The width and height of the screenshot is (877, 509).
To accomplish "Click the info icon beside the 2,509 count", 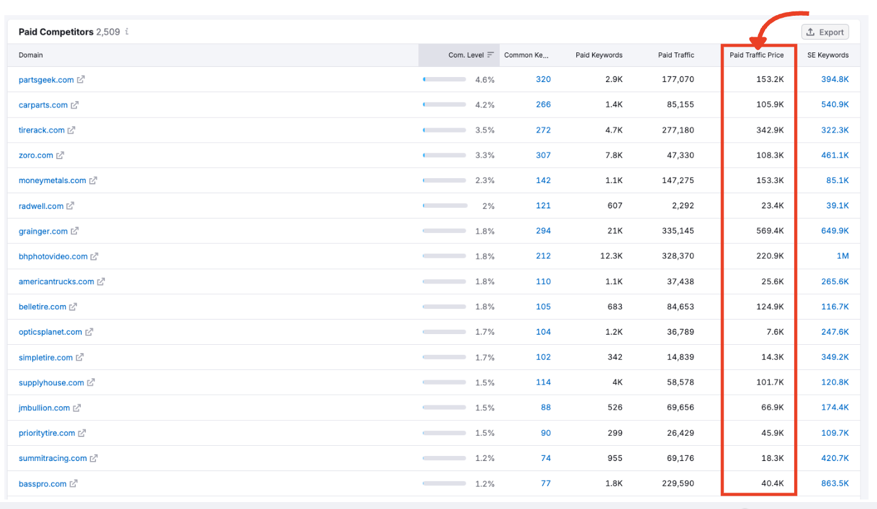I will tap(126, 32).
